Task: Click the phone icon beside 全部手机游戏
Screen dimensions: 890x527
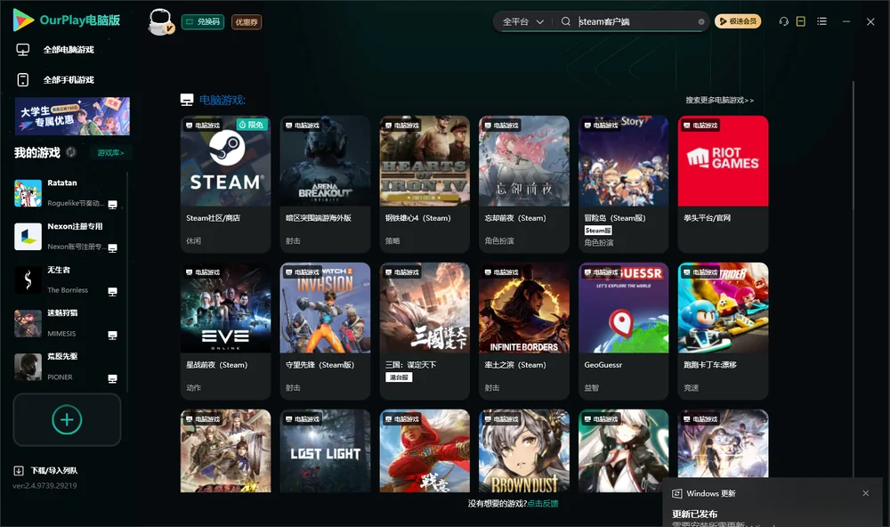Action: 23,79
